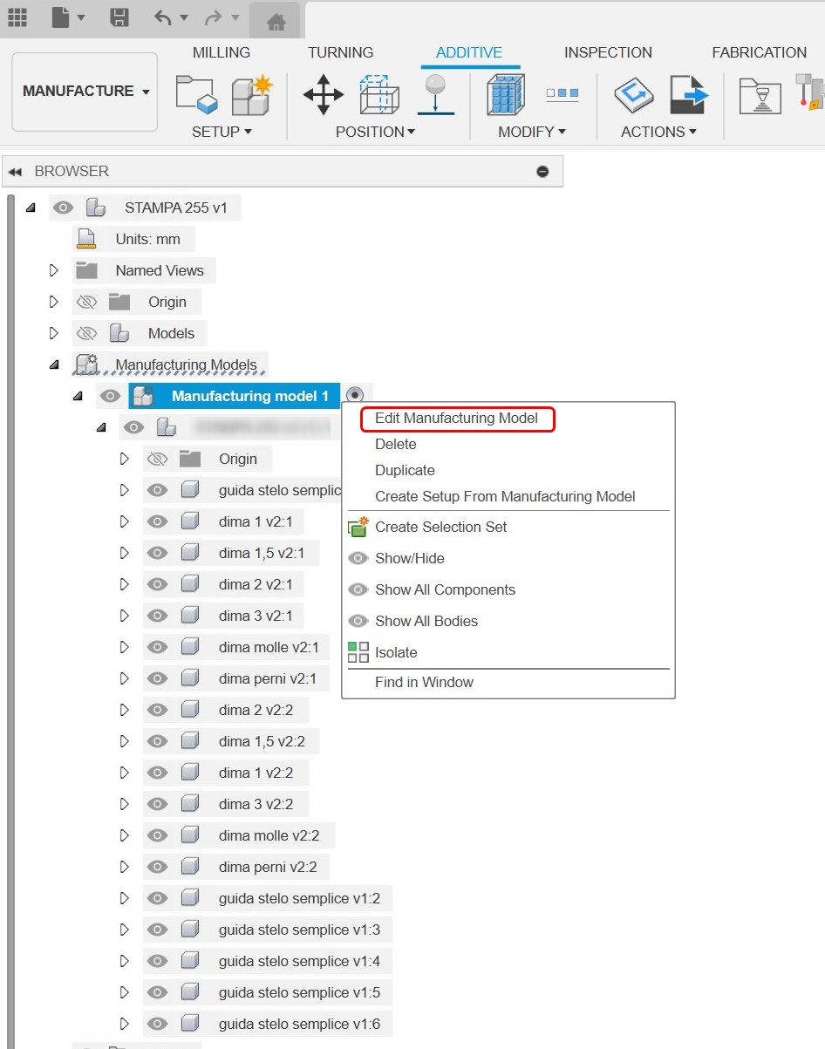Viewport: 825px width, 1049px height.
Task: Switch to the MILLING tab
Action: tap(221, 52)
